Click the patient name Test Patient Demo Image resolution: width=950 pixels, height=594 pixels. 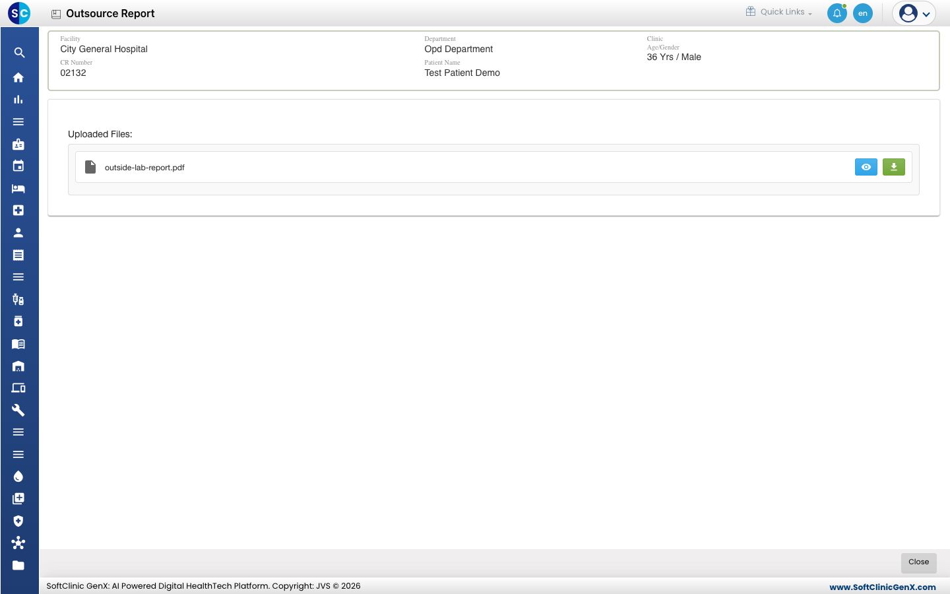pos(462,73)
